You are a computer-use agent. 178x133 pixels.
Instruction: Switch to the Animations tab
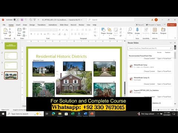coord(53,25)
